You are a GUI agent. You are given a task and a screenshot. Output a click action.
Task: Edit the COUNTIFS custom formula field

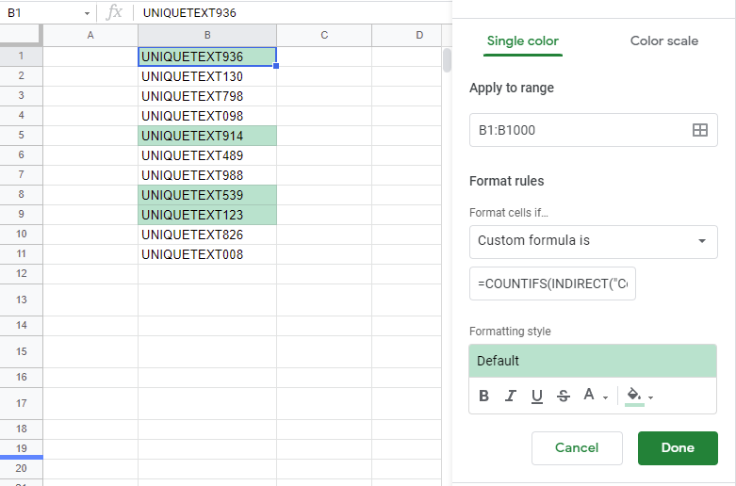click(x=552, y=283)
